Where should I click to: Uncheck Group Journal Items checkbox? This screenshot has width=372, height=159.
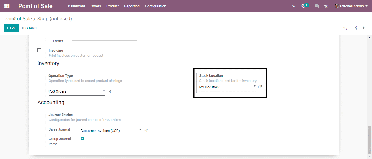tap(82, 139)
